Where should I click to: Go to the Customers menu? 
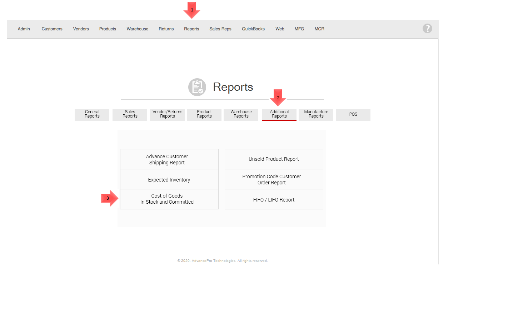52,29
